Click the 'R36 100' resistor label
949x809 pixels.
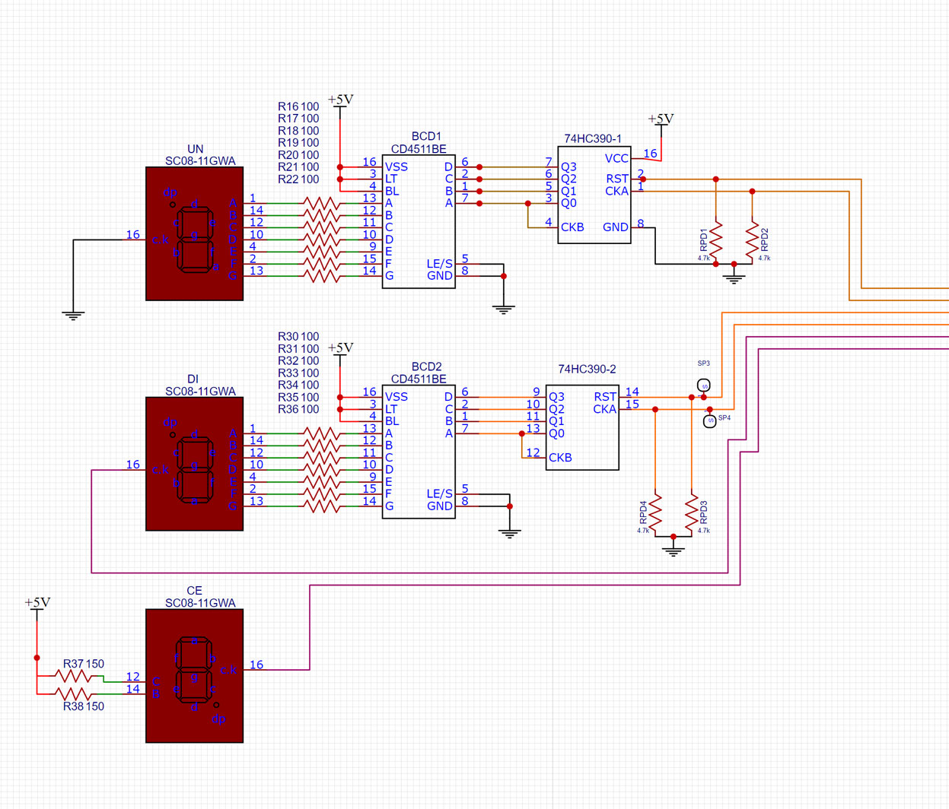pyautogui.click(x=298, y=410)
